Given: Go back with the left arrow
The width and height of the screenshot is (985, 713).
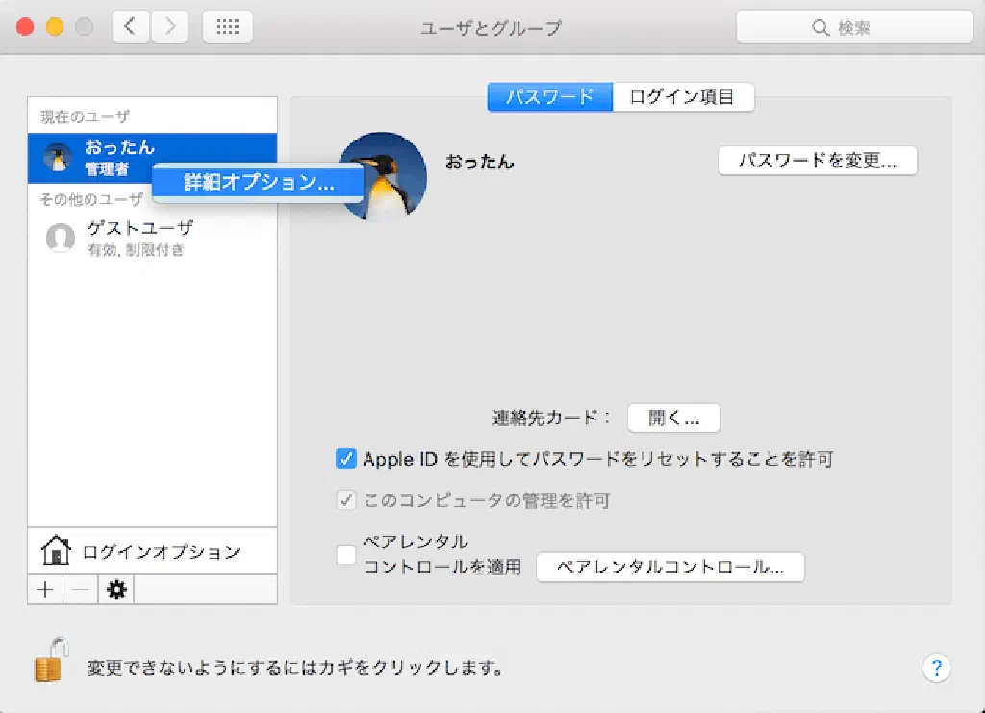Looking at the screenshot, I should [x=131, y=27].
